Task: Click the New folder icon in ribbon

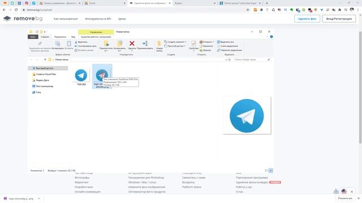Action: (159, 43)
